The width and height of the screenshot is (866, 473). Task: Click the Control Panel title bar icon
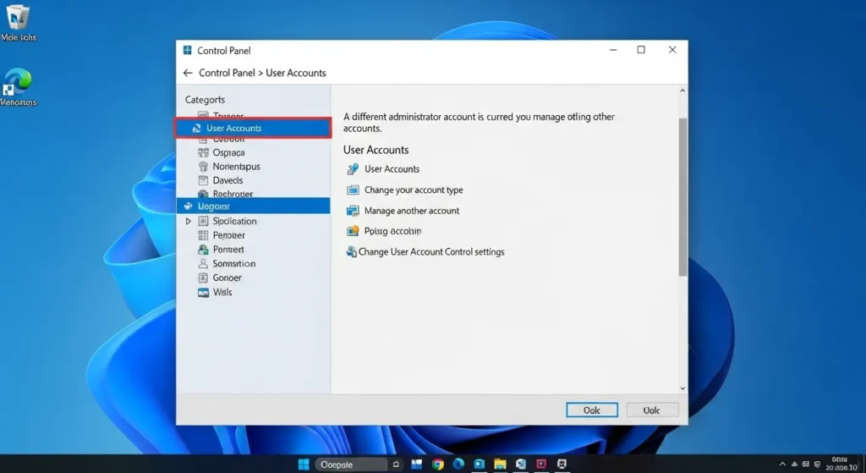coord(187,50)
